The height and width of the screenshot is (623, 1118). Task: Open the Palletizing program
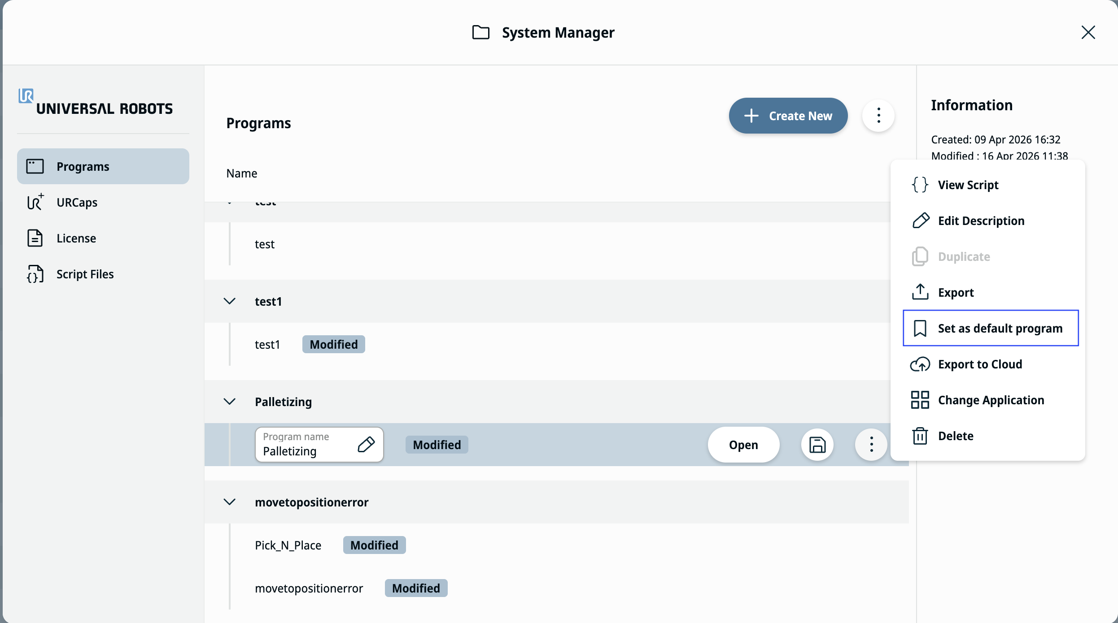743,445
